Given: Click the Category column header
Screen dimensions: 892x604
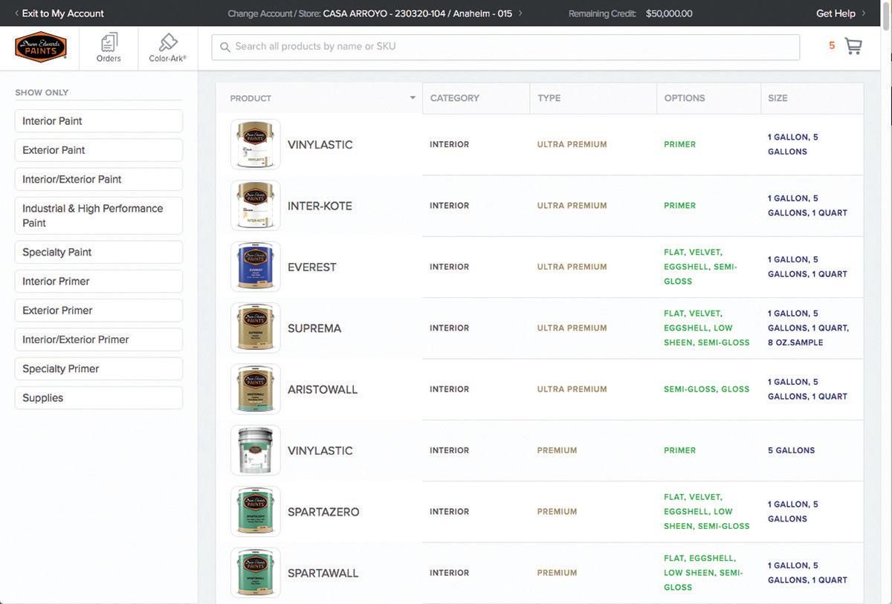Looking at the screenshot, I should tap(476, 98).
